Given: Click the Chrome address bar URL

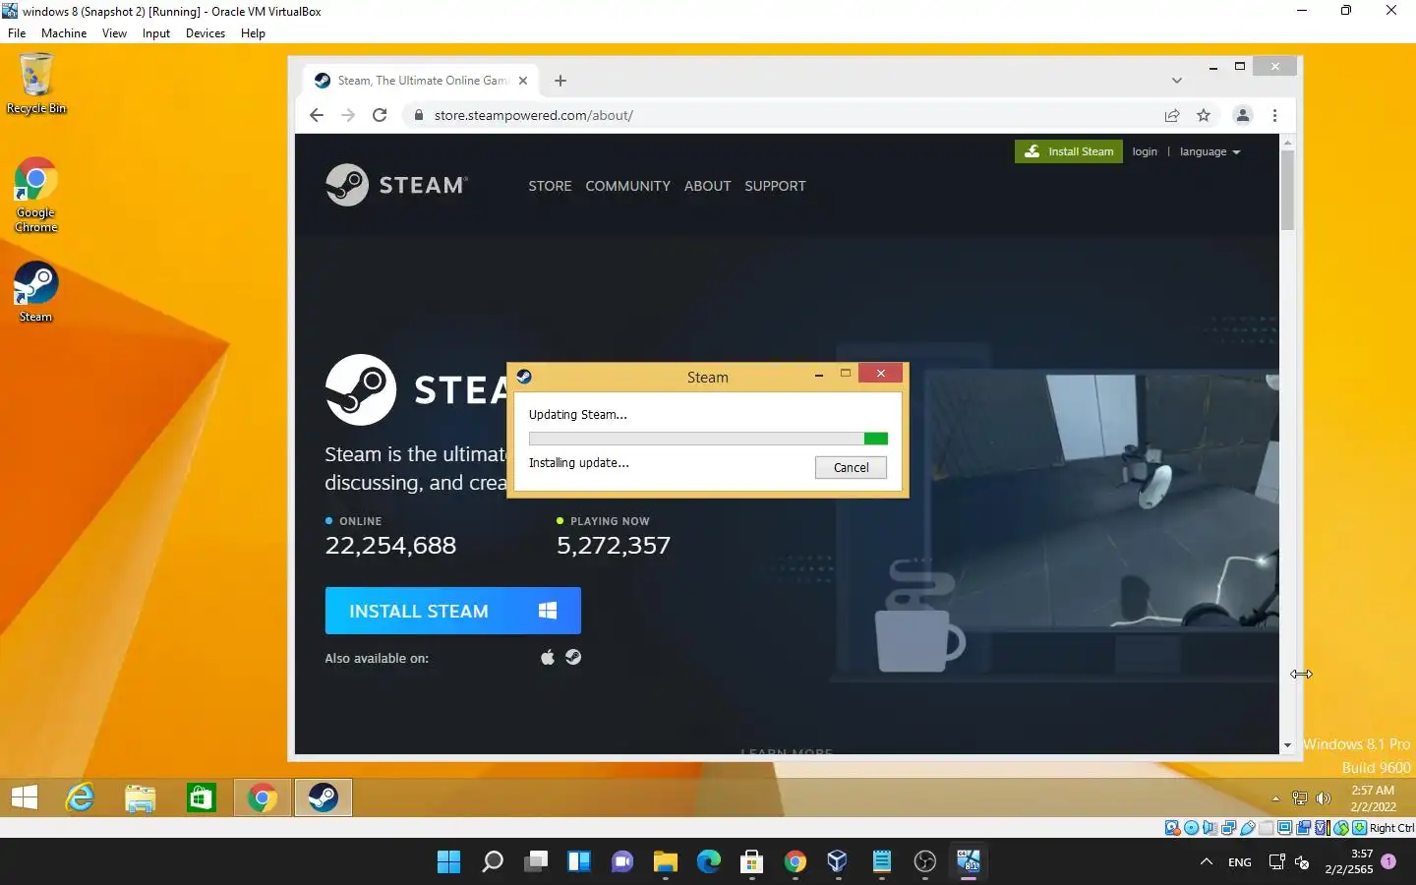Looking at the screenshot, I should point(534,115).
